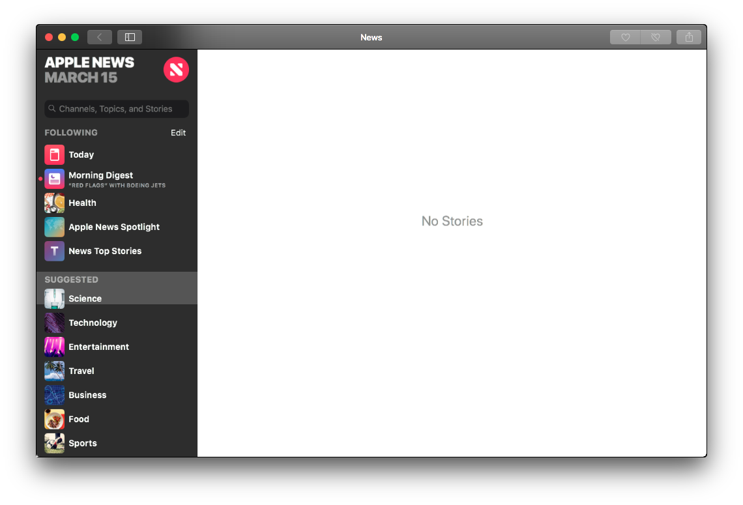This screenshot has height=505, width=743.
Task: Click the Dislike crossed-heart button
Action: tap(656, 37)
